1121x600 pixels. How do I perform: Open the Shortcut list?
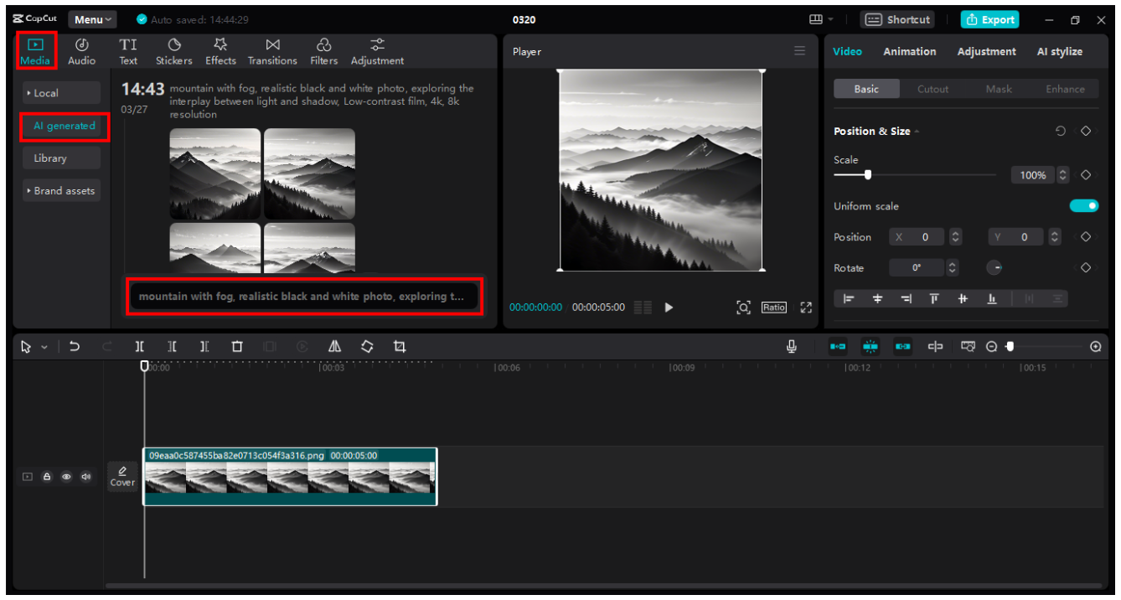coord(896,19)
